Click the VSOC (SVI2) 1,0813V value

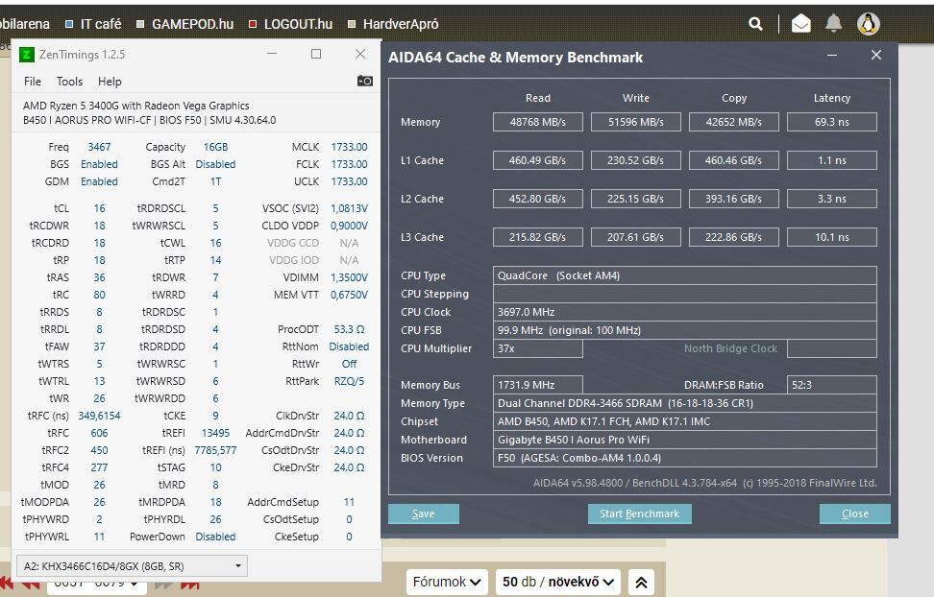pos(349,208)
